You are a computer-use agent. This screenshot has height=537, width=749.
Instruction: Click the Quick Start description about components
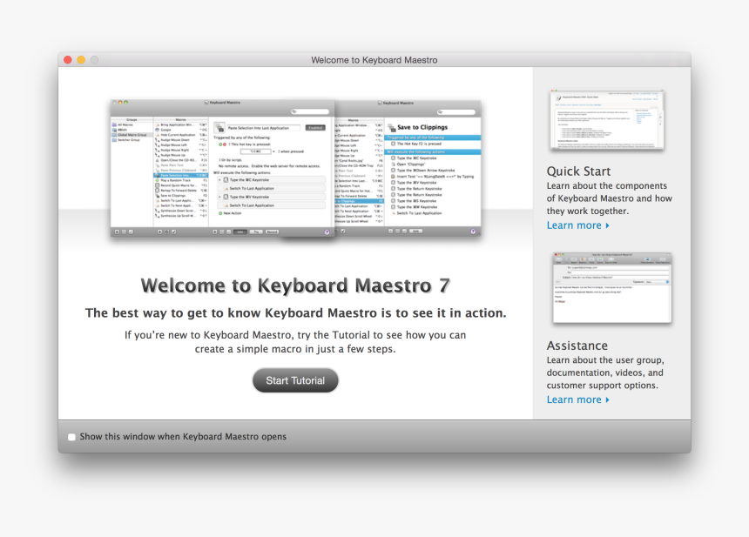click(x=609, y=198)
